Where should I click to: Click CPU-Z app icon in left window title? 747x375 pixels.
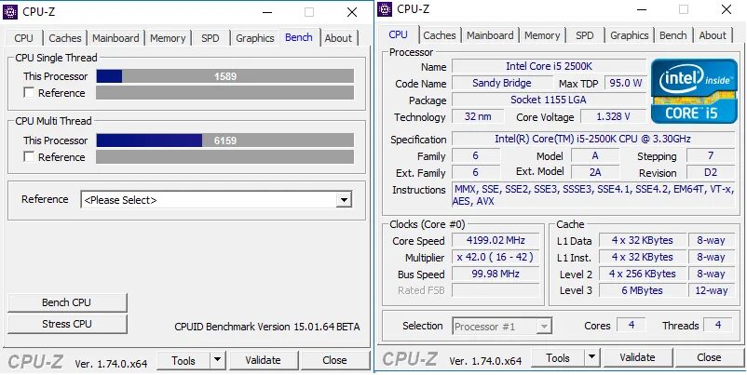pyautogui.click(x=10, y=11)
